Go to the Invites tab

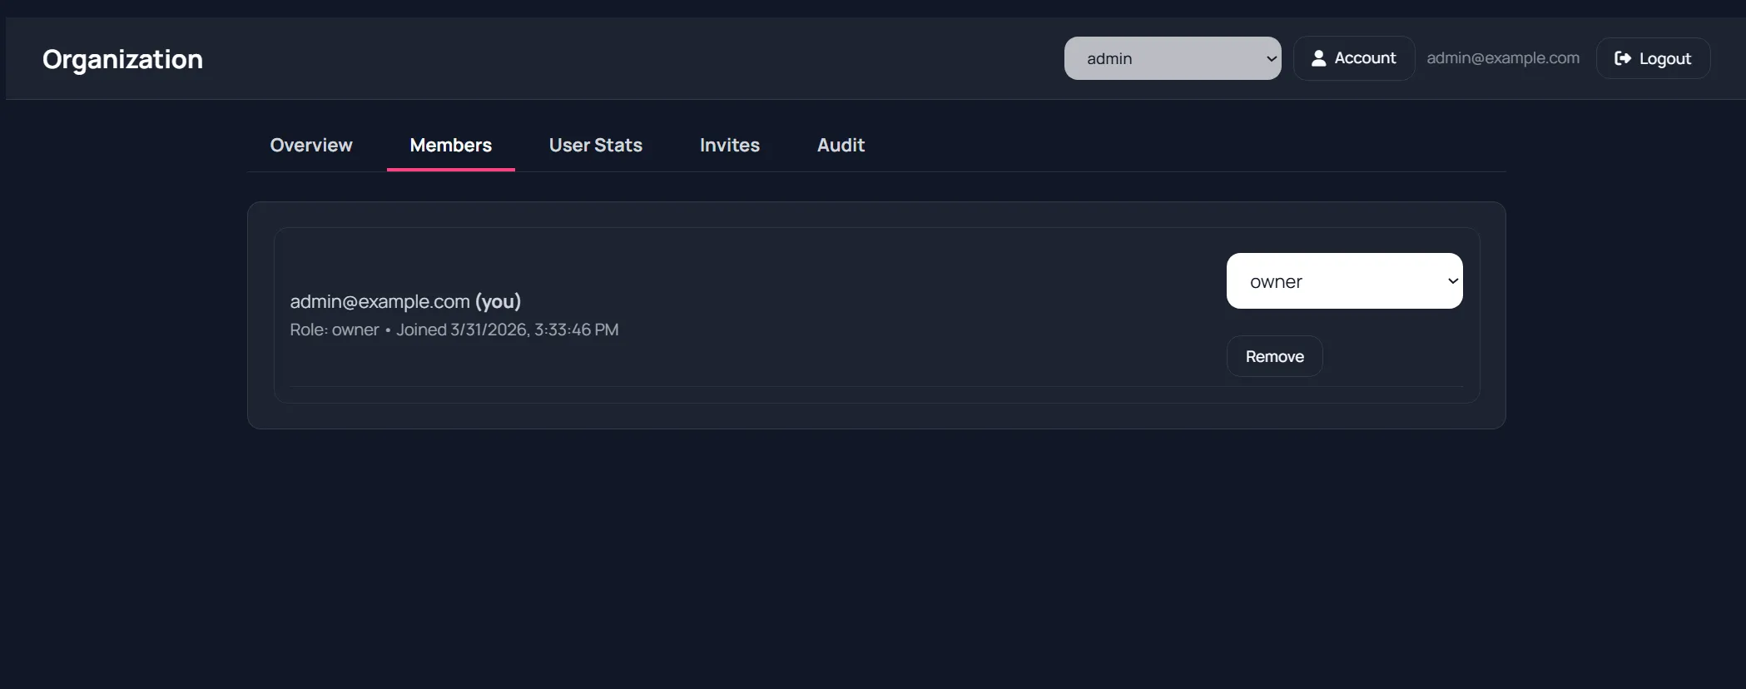click(729, 145)
